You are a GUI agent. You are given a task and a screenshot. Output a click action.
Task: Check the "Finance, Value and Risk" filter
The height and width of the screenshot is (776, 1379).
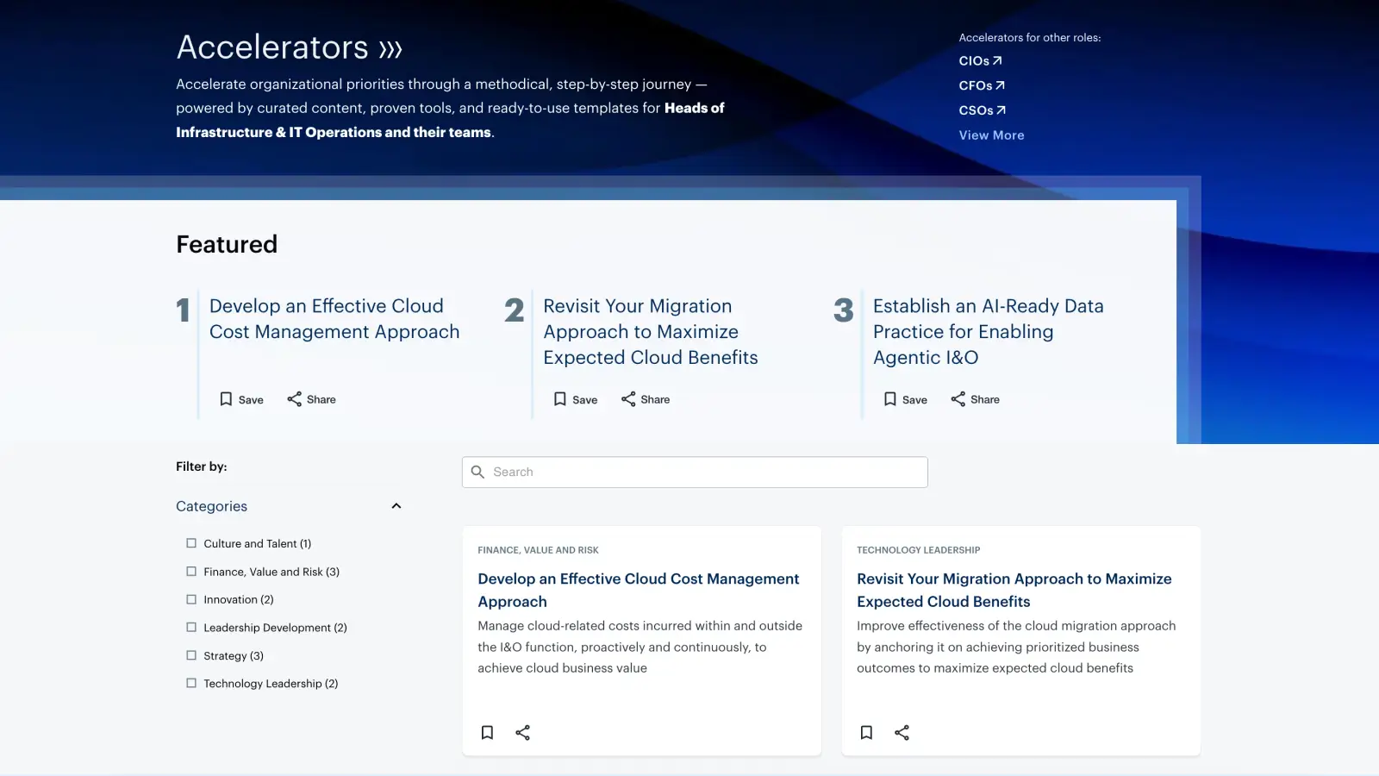point(190,571)
